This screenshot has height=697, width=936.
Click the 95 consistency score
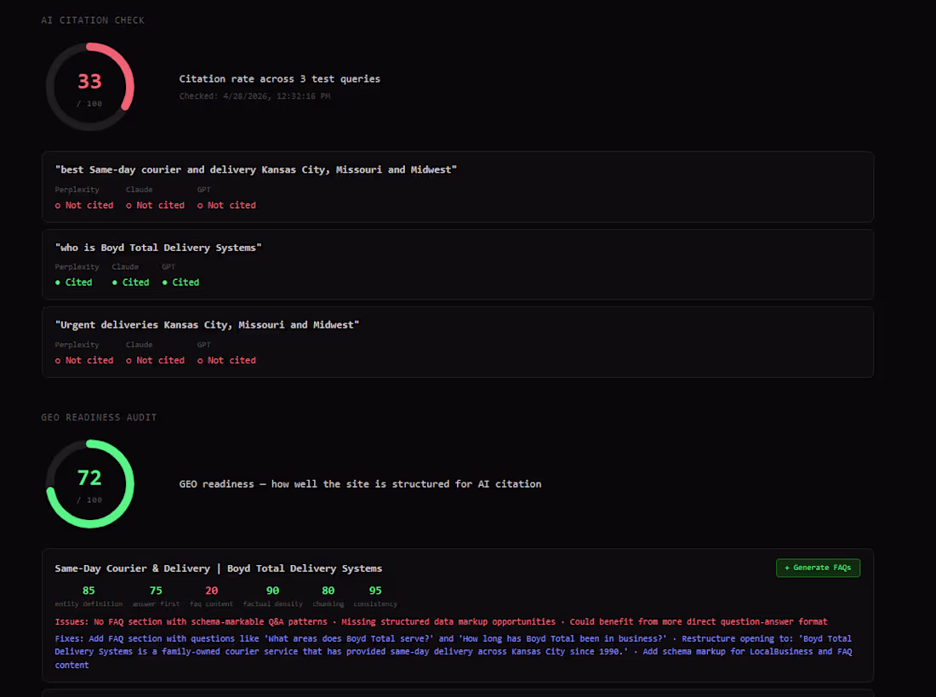tap(375, 591)
